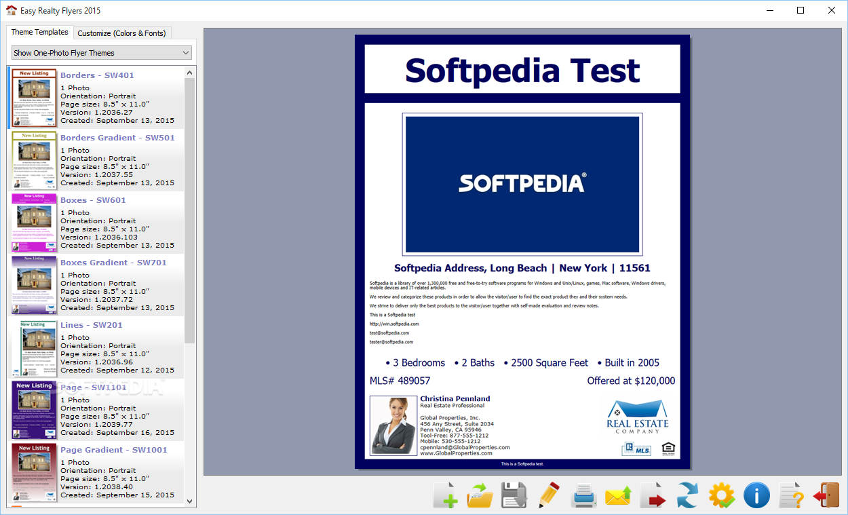The height and width of the screenshot is (515, 848).
Task: Click equal housing opportunity logo
Action: click(x=668, y=449)
